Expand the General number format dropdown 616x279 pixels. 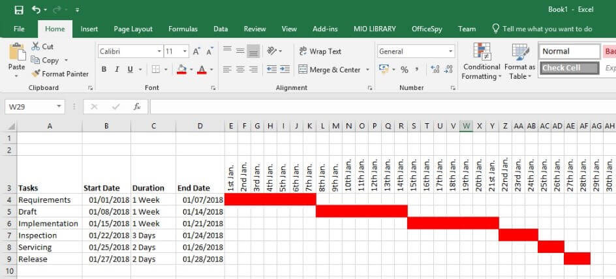tap(450, 51)
